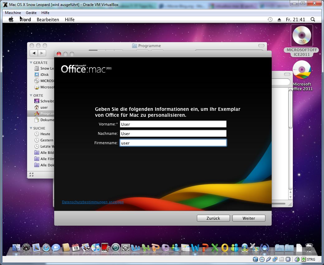Open VirtualBox Maschine menu
Viewport: 324px width, 265px height.
(13, 12)
